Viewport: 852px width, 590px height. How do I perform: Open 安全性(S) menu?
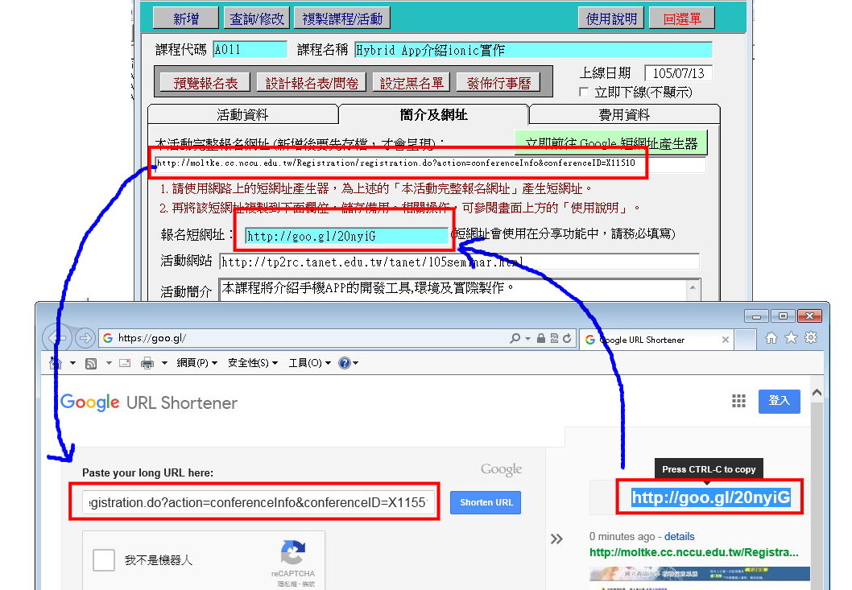click(253, 363)
